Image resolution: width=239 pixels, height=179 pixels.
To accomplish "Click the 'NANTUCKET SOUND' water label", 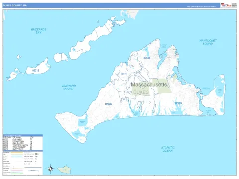I will (208, 42).
